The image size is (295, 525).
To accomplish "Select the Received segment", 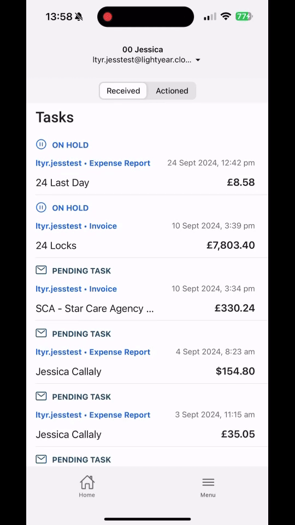I will (x=123, y=91).
